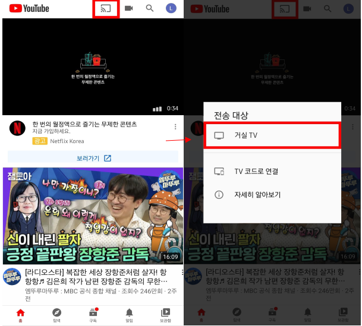Open 자세히 알아보기 in cast dialog
Screen dimensions: 362x326
272,195
